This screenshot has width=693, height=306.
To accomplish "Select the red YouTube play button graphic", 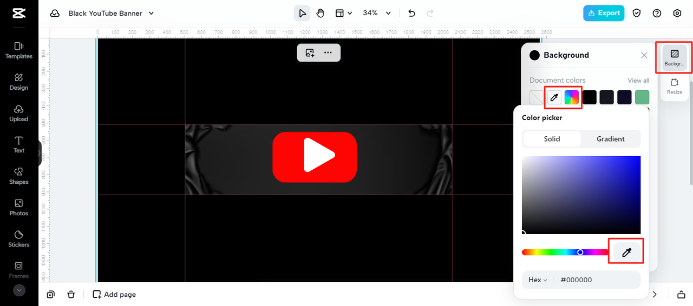I will click(315, 157).
